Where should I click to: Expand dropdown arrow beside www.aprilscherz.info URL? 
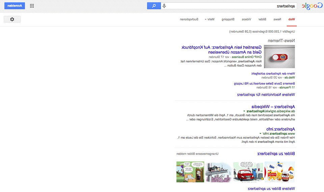click(x=260, y=134)
